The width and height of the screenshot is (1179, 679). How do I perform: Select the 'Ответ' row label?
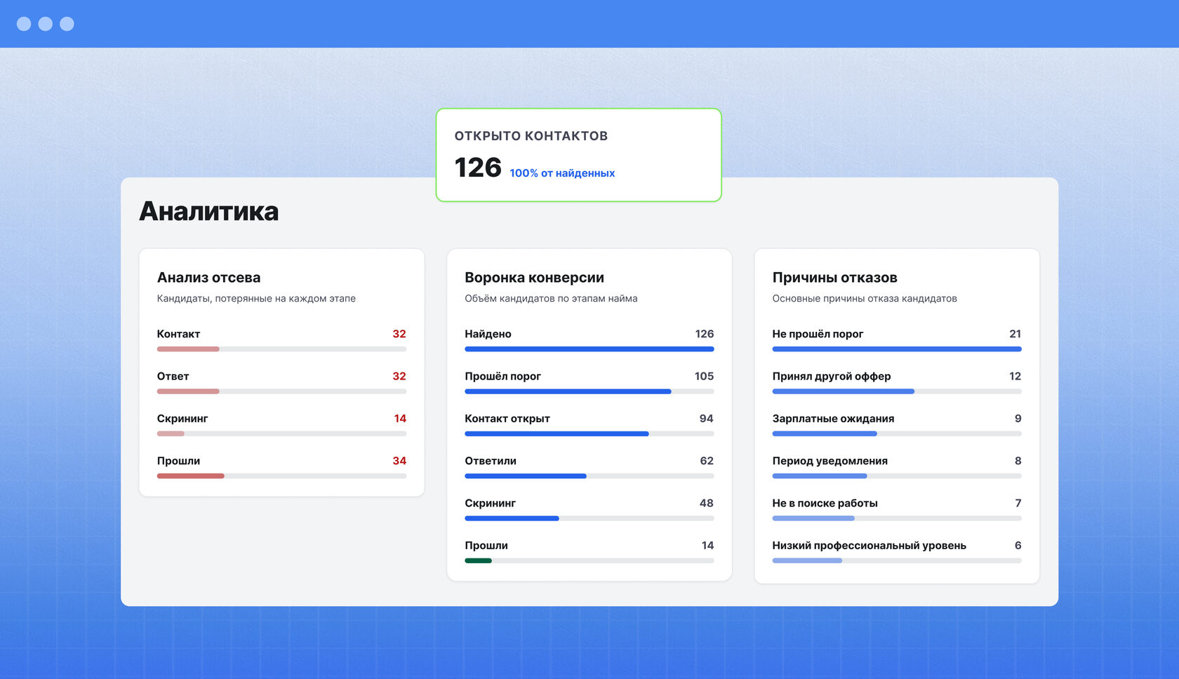tap(173, 376)
